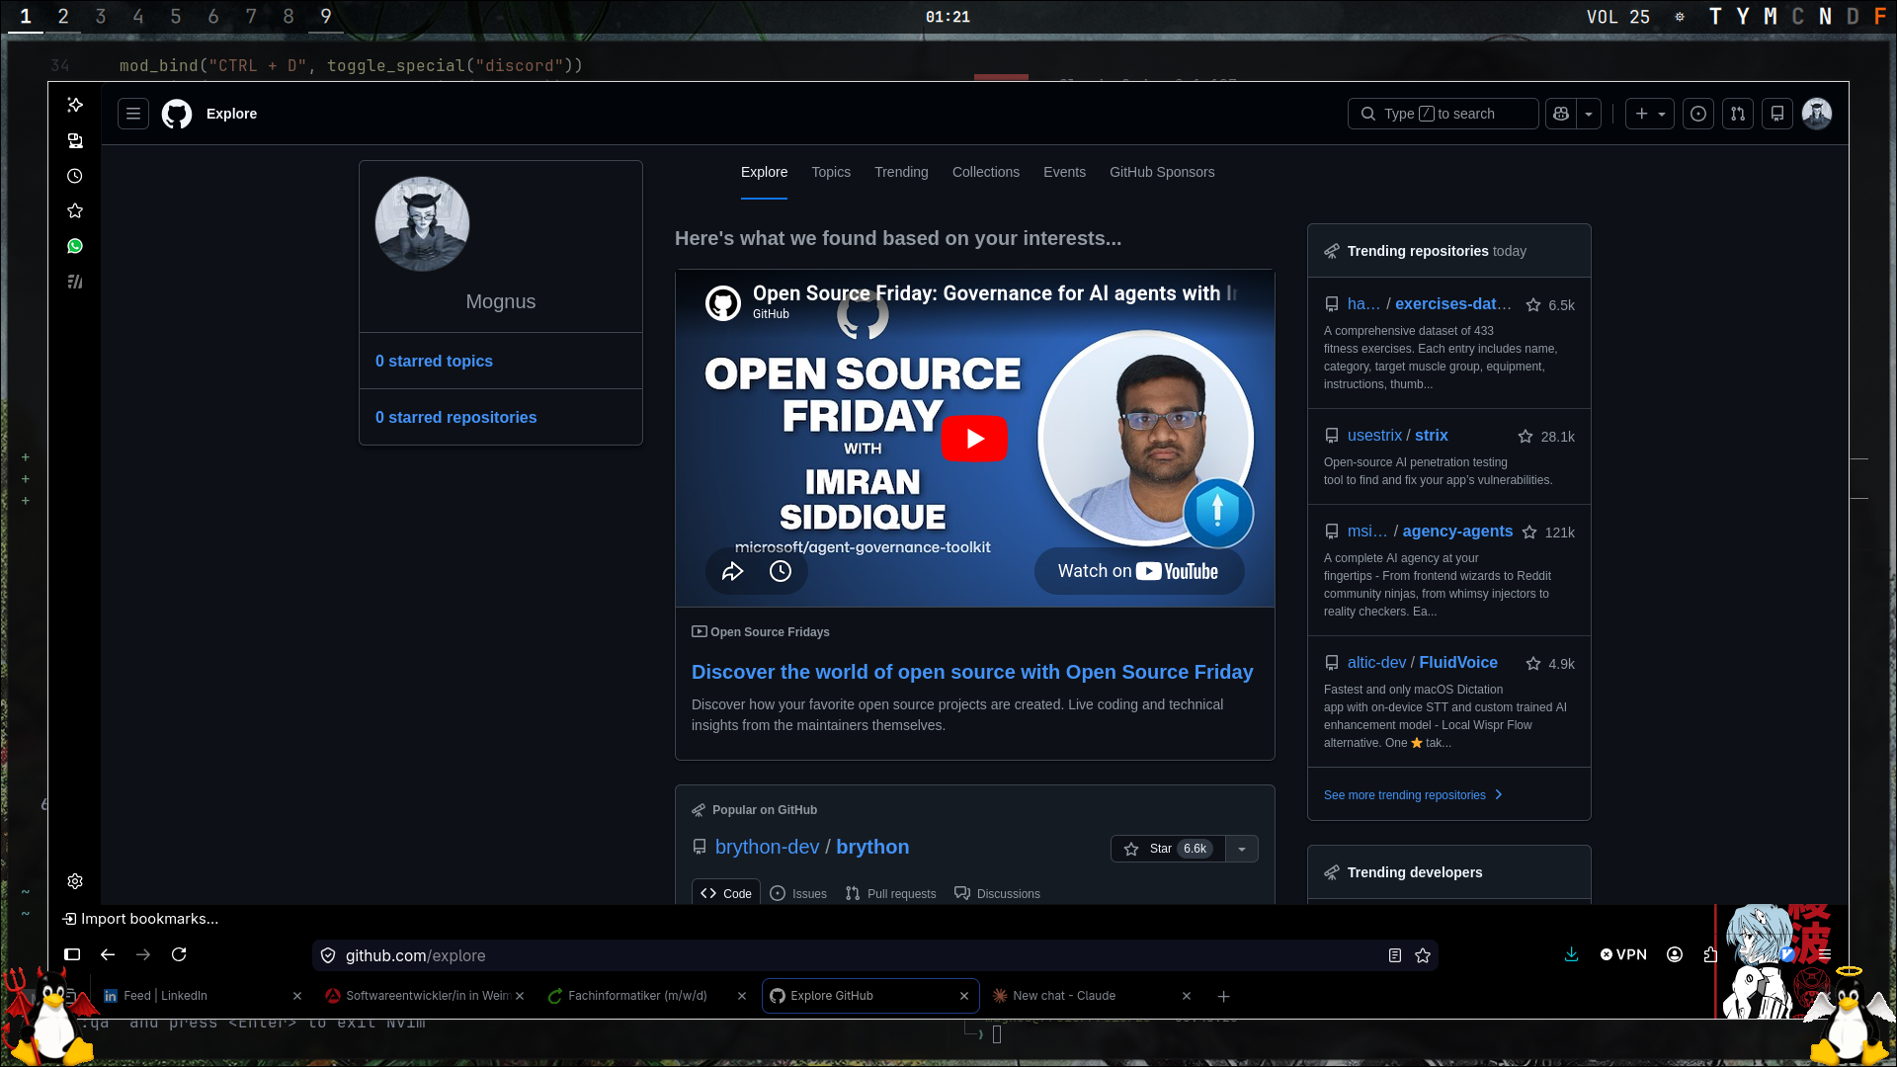Click Import bookmarks... in the bookmarks bar

point(140,919)
